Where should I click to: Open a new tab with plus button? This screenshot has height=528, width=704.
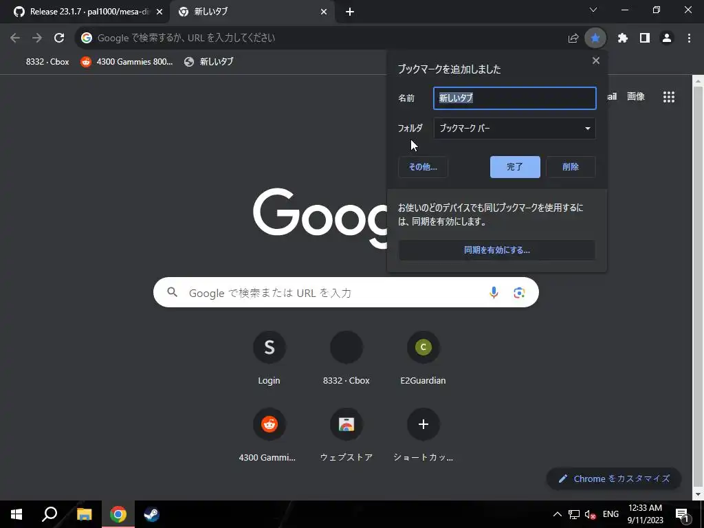pyautogui.click(x=350, y=12)
